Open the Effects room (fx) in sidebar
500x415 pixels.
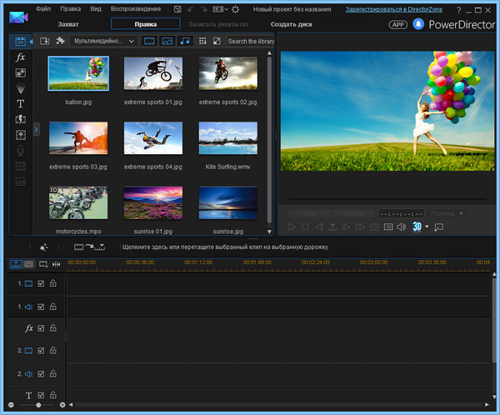click(20, 57)
